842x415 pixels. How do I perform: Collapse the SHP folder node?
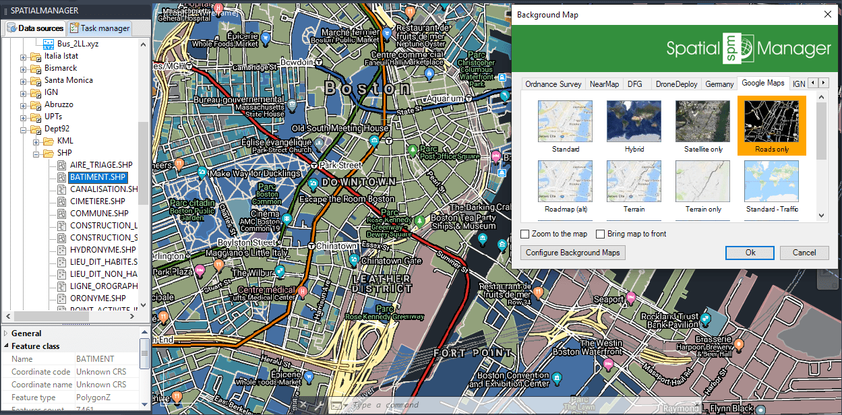pos(36,154)
